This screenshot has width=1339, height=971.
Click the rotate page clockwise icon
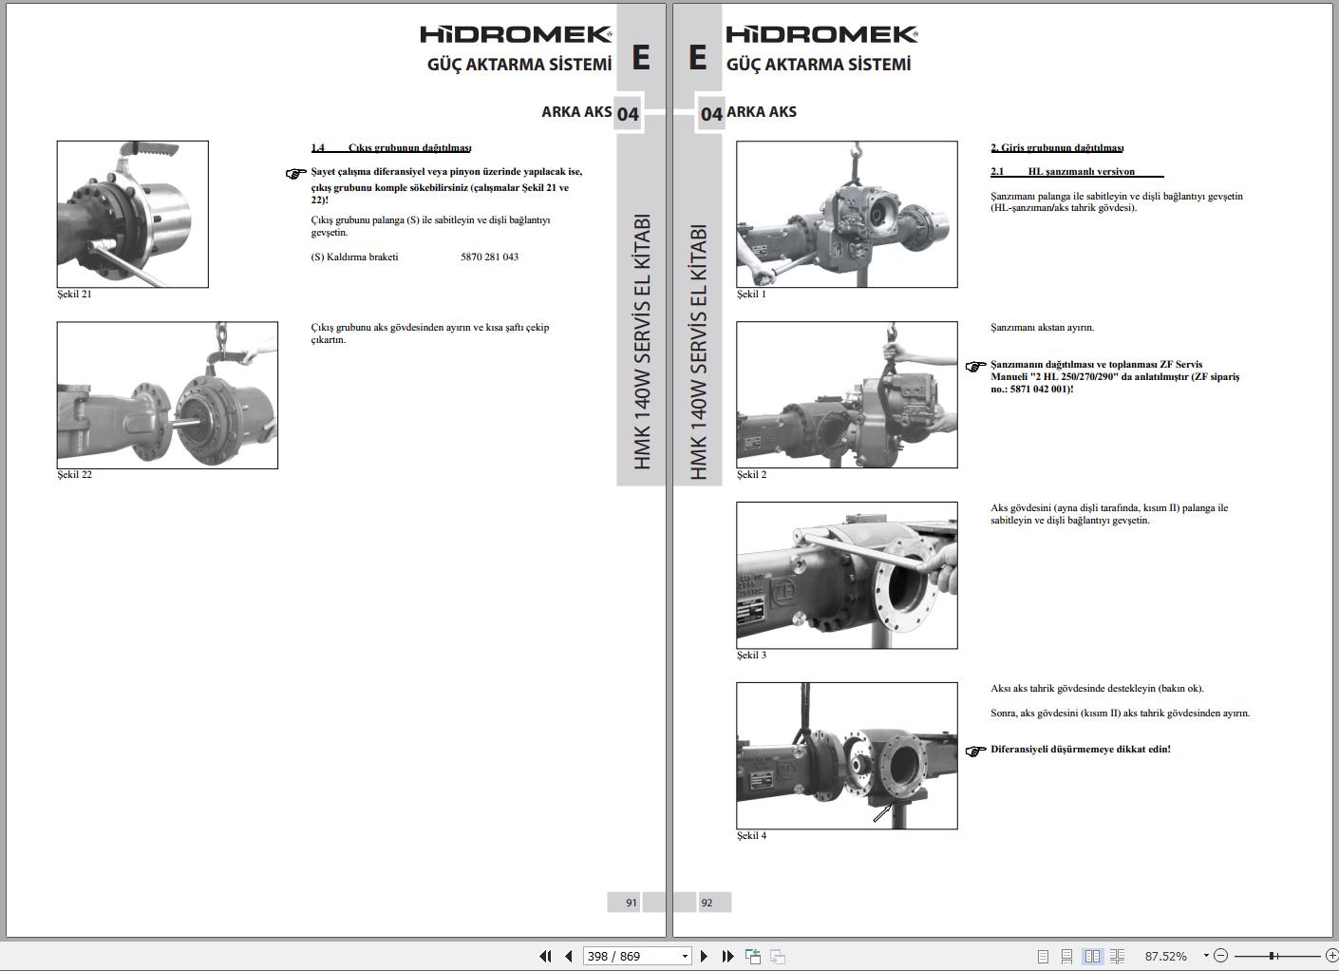[x=779, y=956]
